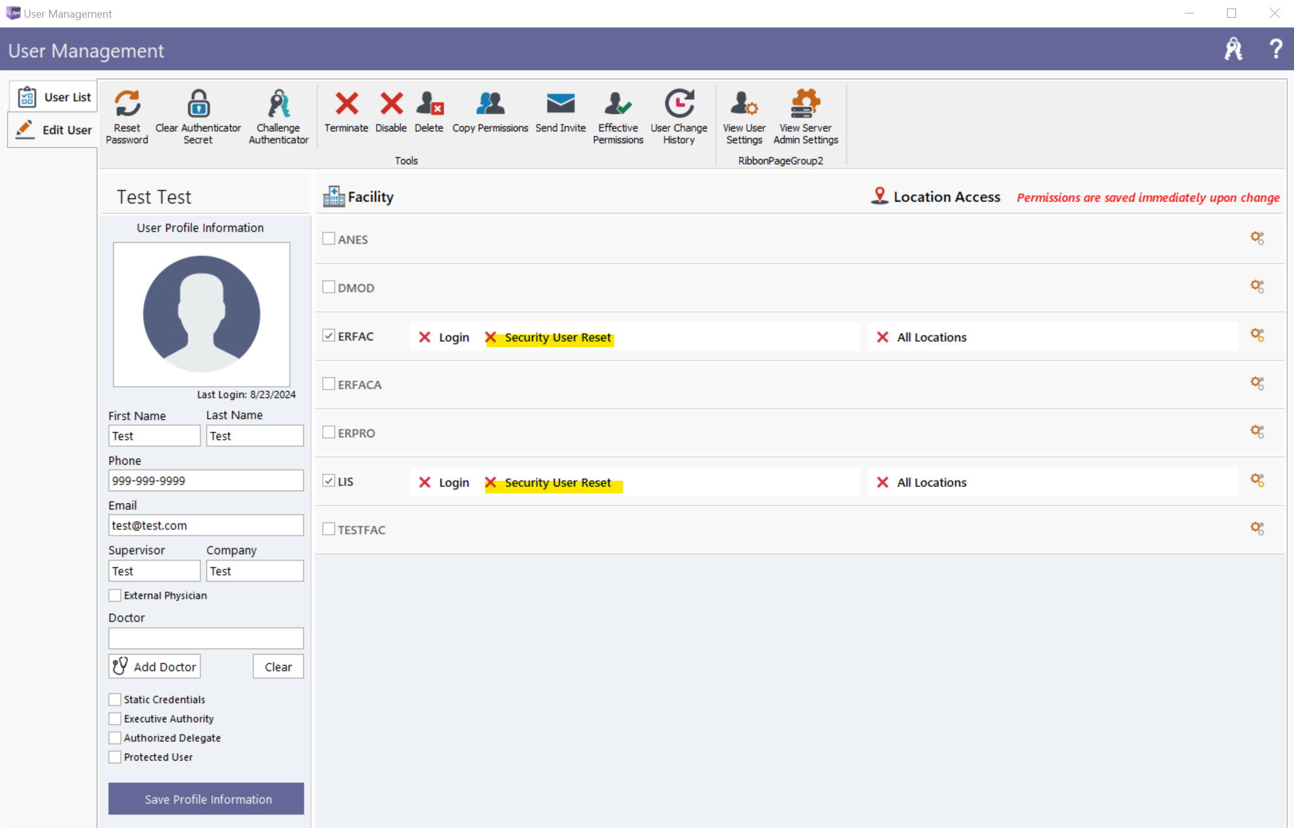Open help question mark icon

pos(1276,49)
